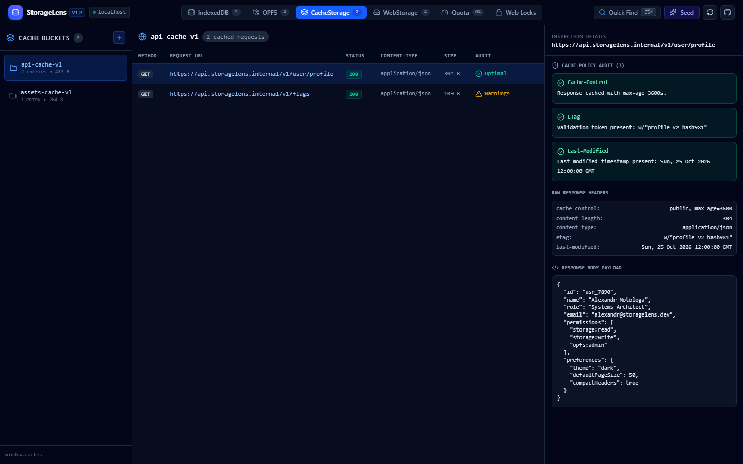Select the api-cache-v1 bucket
This screenshot has width=743, height=464.
pyautogui.click(x=66, y=68)
